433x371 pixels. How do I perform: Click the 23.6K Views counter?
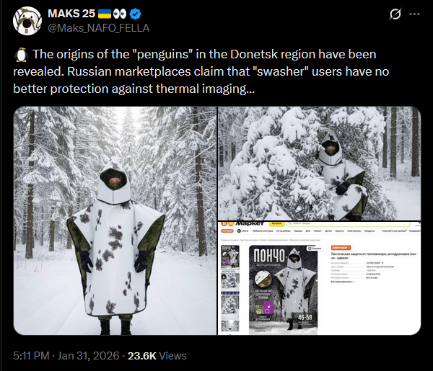(x=157, y=356)
